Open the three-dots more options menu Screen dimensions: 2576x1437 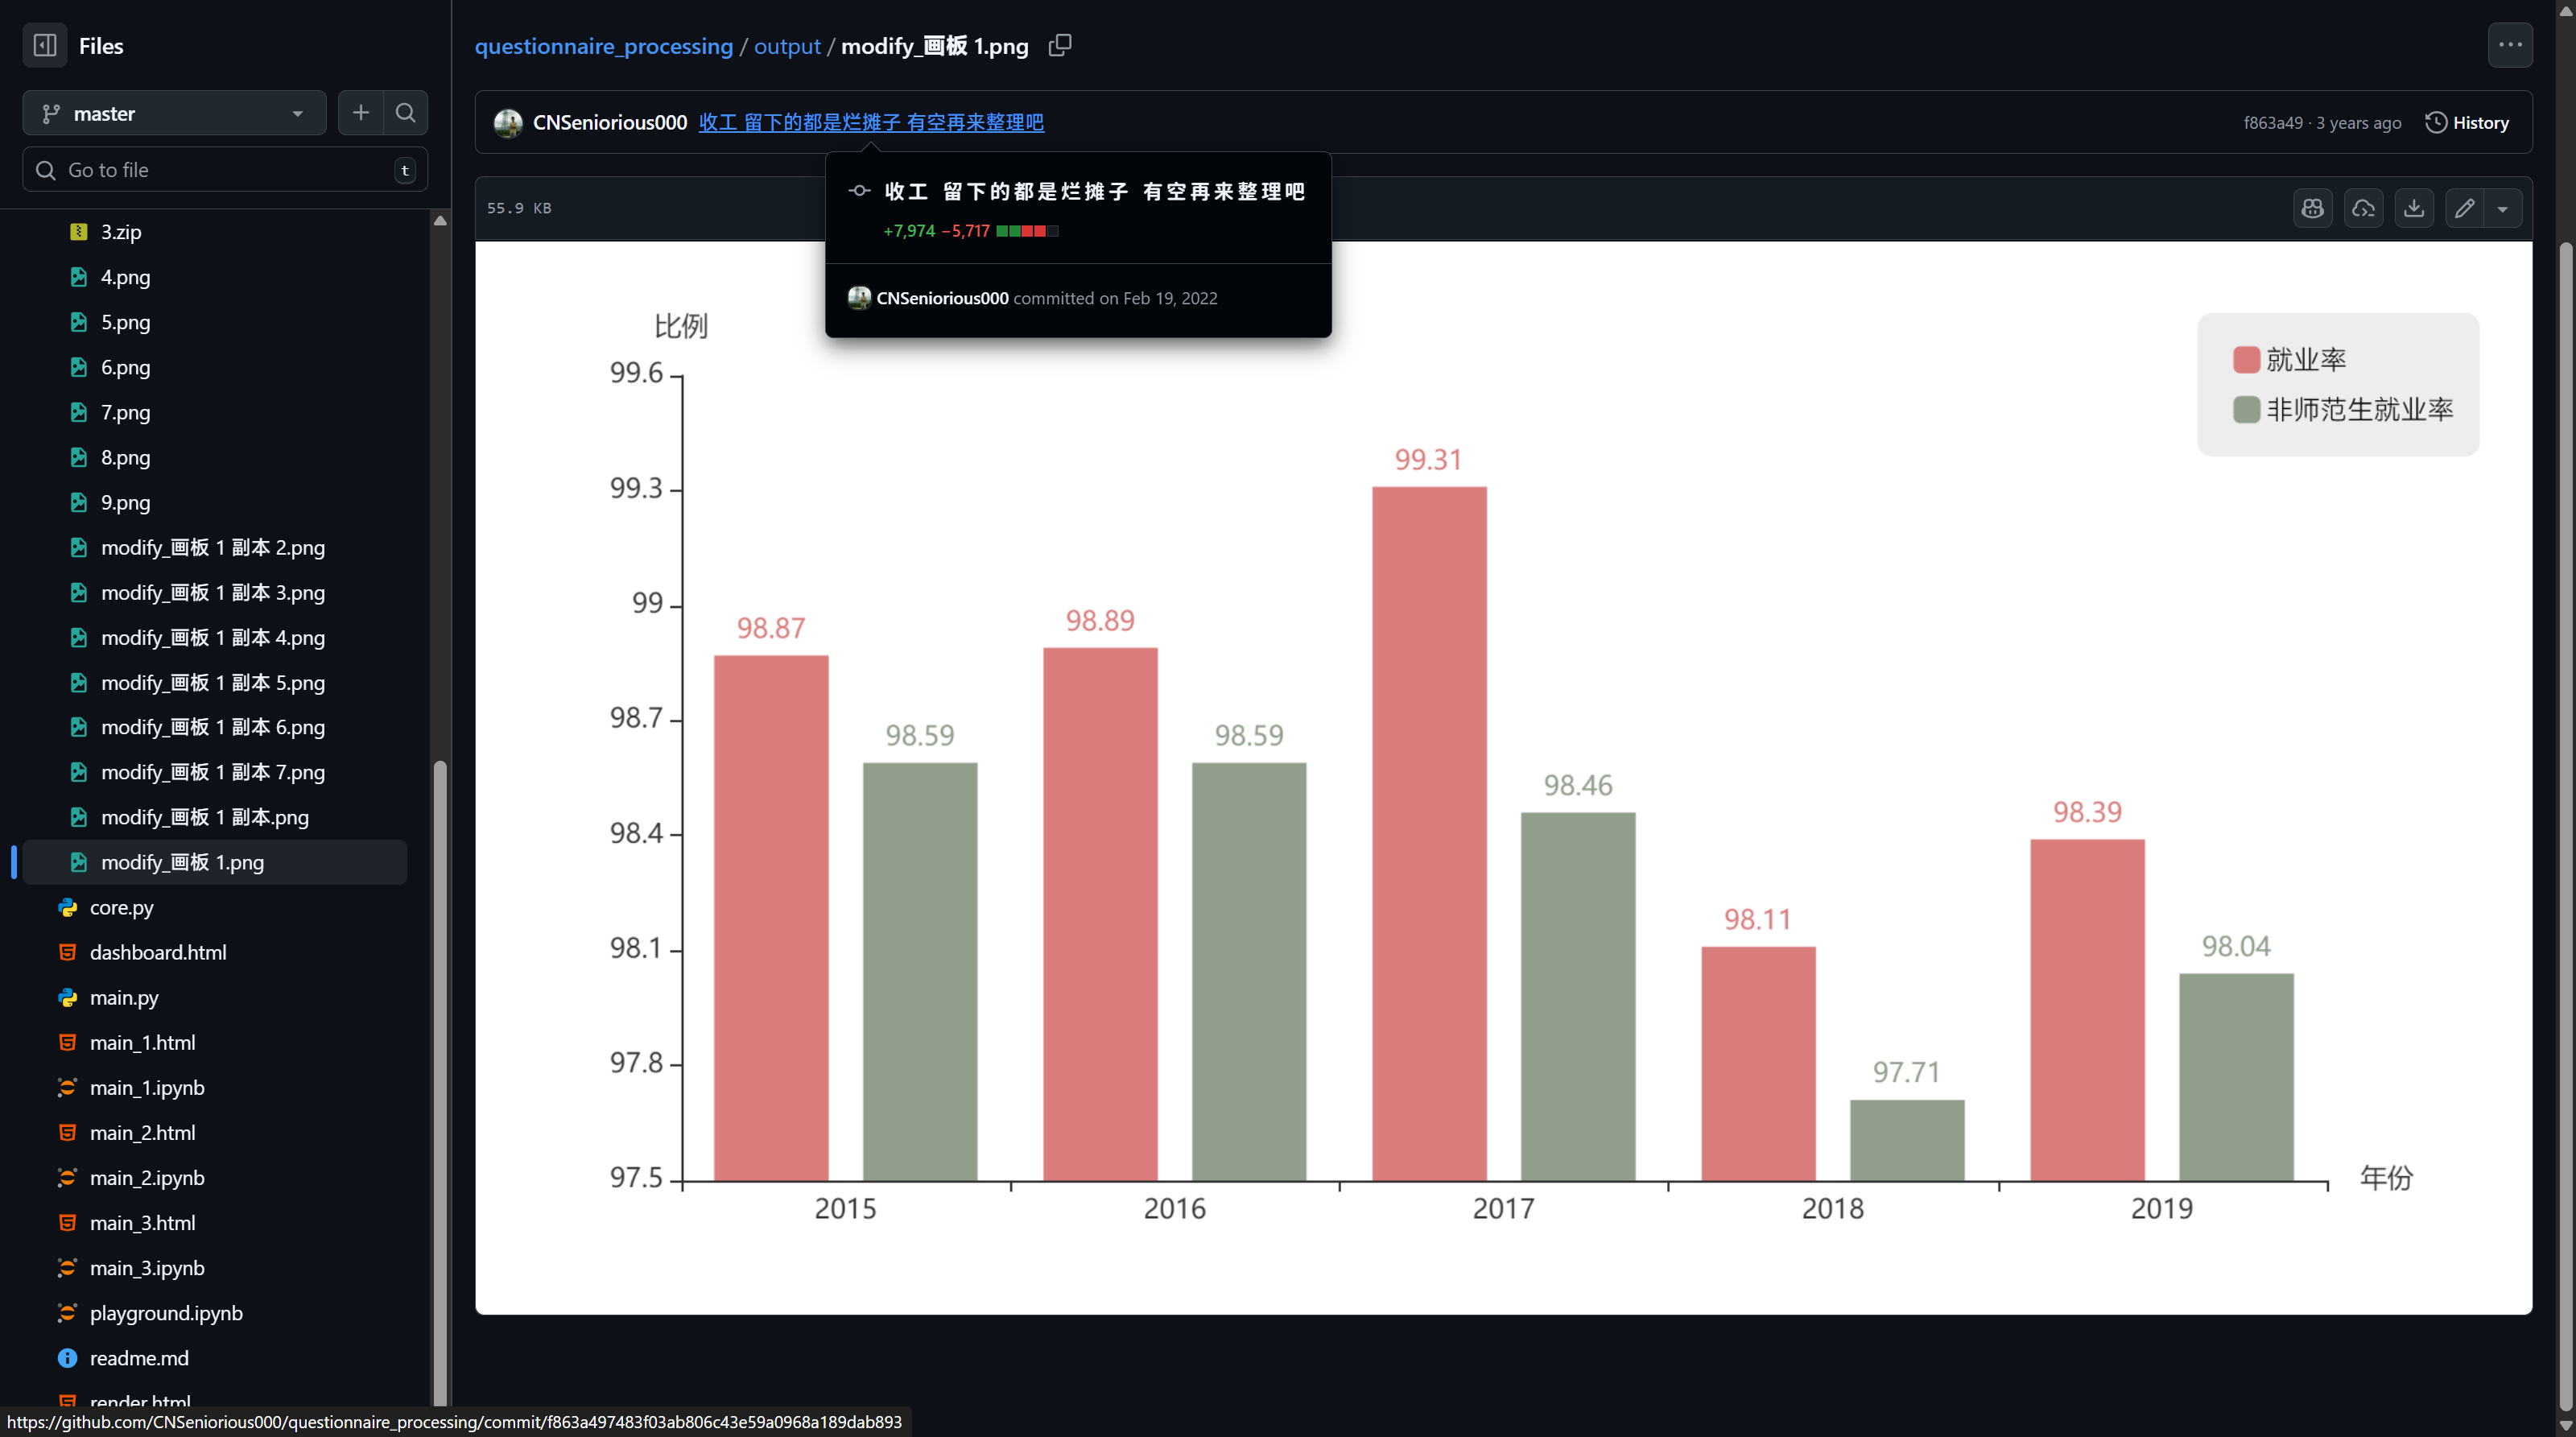pos(2509,45)
